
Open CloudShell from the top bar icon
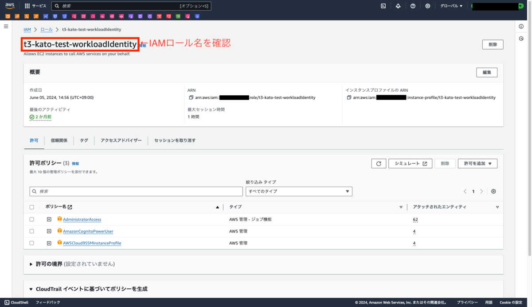pos(383,6)
